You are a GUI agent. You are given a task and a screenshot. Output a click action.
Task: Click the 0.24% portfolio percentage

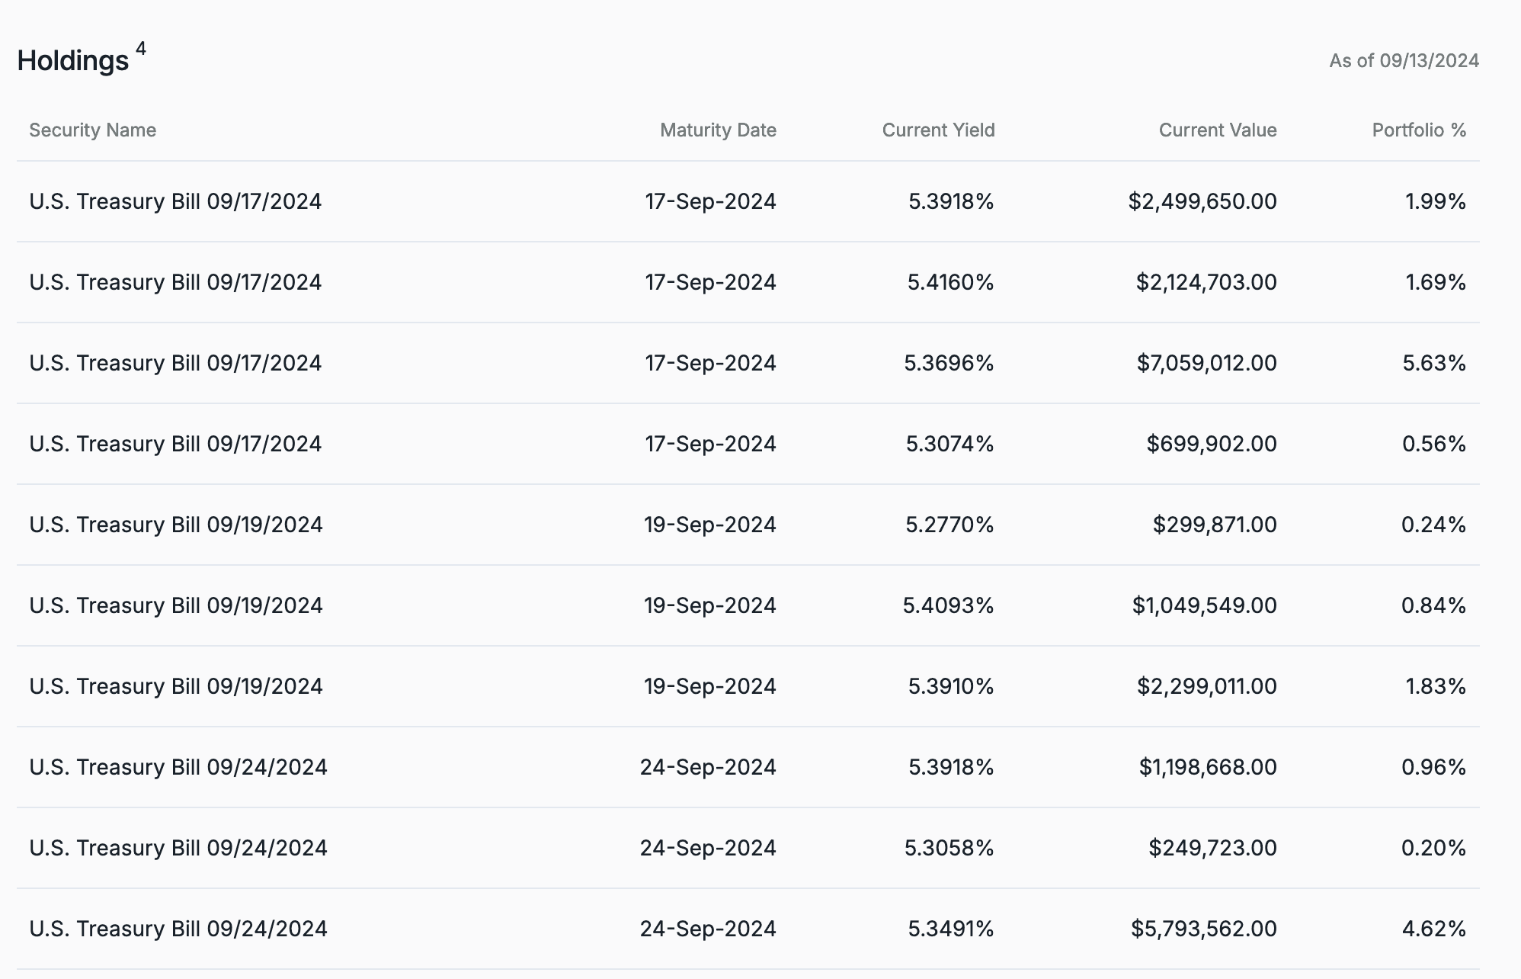click(x=1433, y=525)
